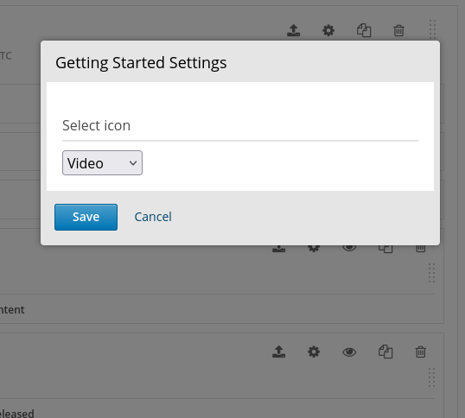
Task: Open the gear settings icon in bottom section
Action: click(314, 351)
